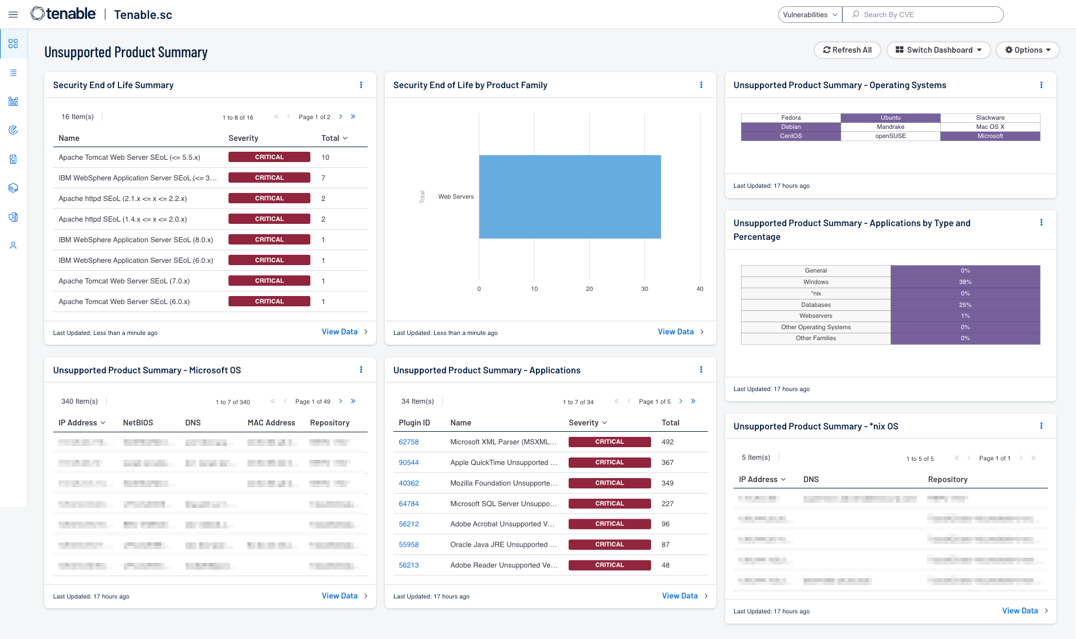1076x639 pixels.
Task: Click the Web Servers blue bar in chart
Action: tap(570, 196)
